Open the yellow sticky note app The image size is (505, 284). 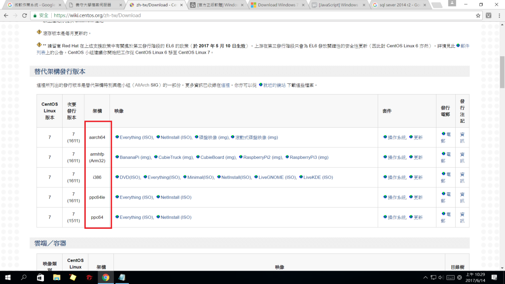73,277
